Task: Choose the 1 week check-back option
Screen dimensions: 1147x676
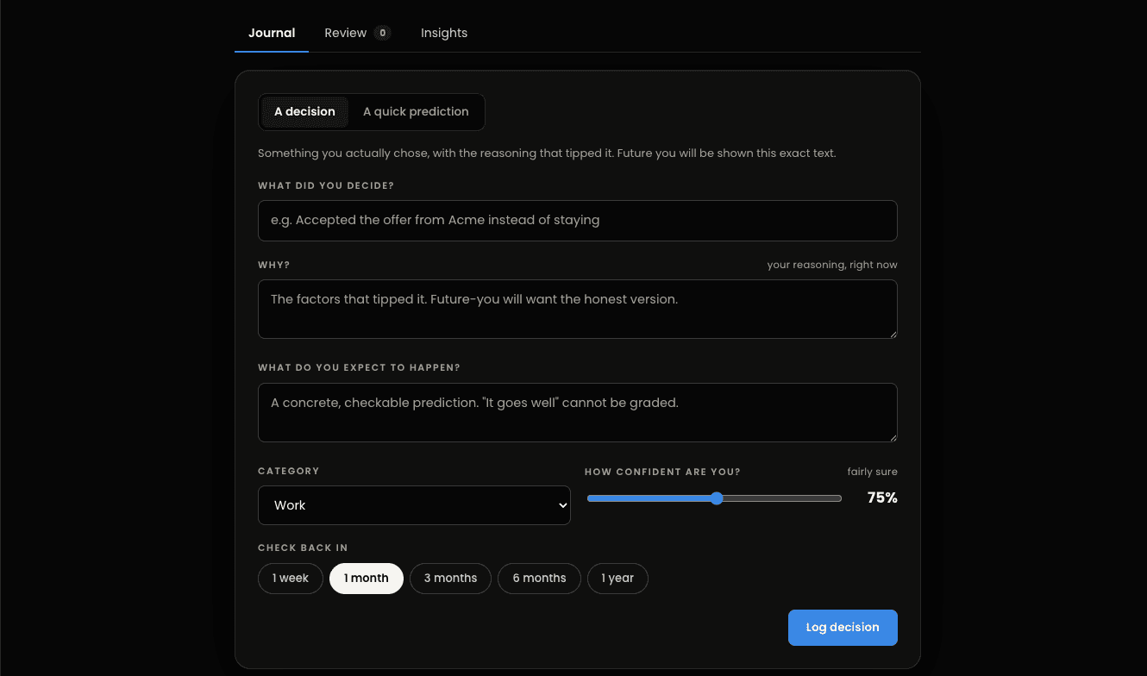Action: click(291, 579)
